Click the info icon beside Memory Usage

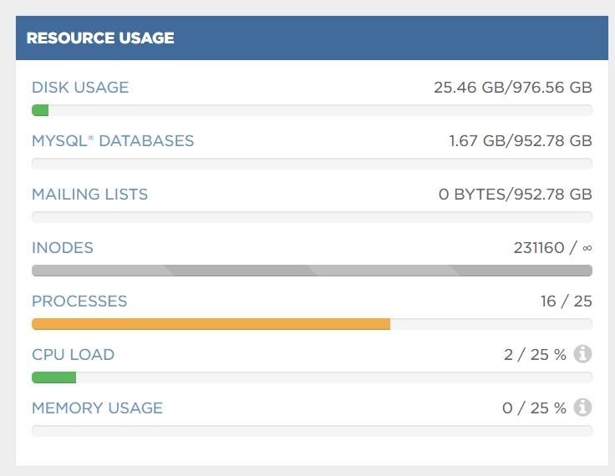(x=583, y=408)
